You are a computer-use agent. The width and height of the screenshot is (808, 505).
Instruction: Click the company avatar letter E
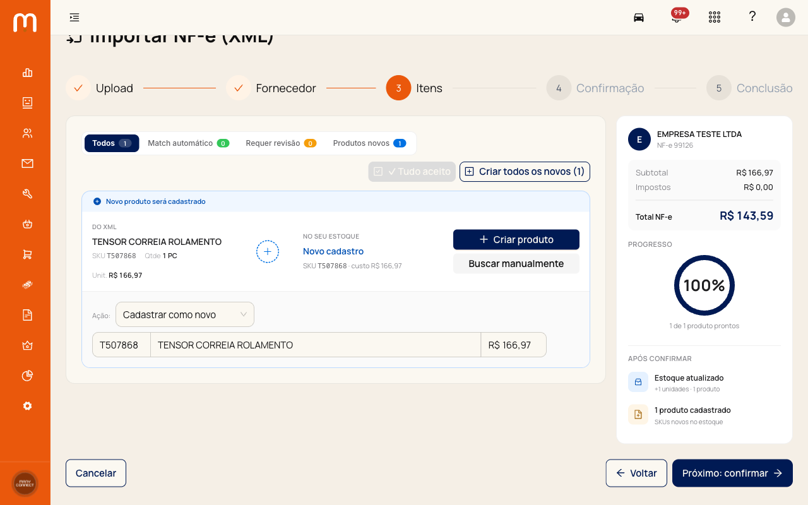pos(639,139)
